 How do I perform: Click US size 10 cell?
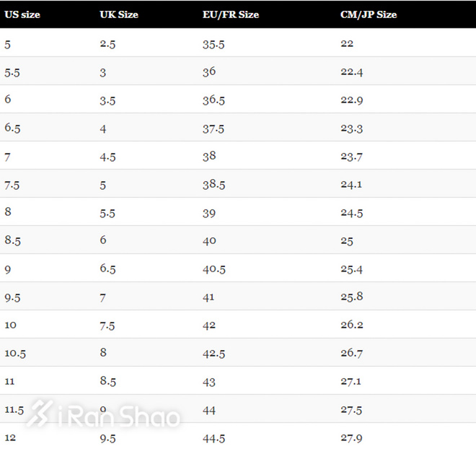(10, 325)
